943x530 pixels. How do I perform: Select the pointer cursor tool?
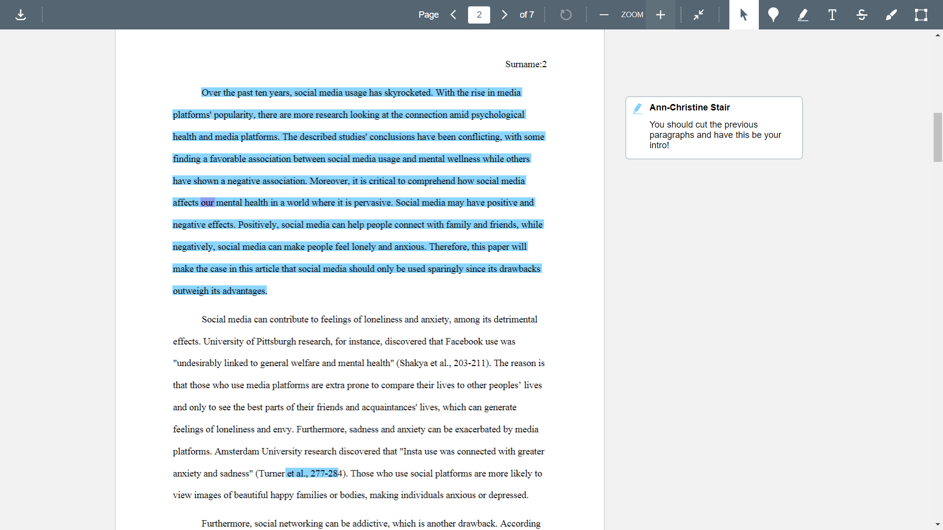[744, 15]
